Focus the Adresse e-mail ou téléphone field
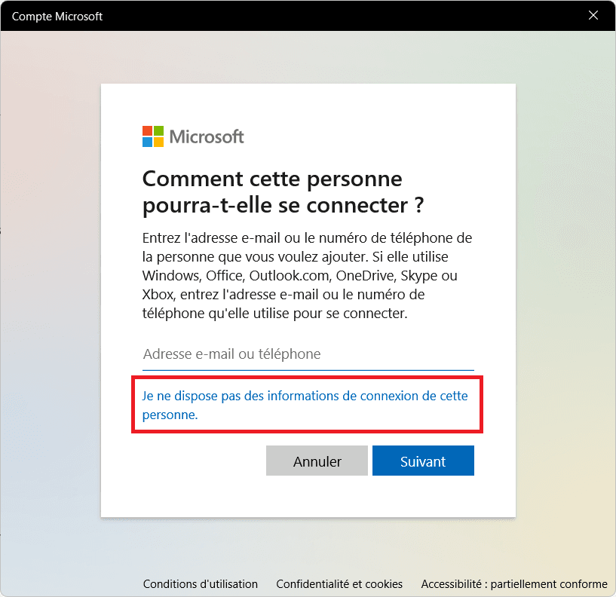This screenshot has height=597, width=616. pyautogui.click(x=308, y=354)
